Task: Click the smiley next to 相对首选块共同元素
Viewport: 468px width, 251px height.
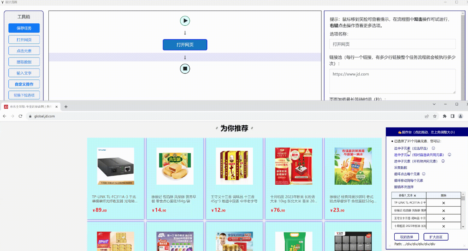Action: [449, 155]
